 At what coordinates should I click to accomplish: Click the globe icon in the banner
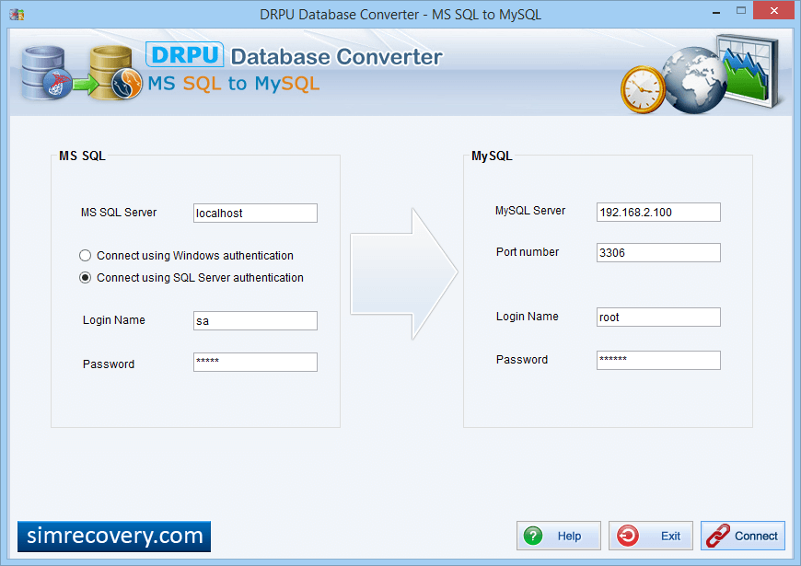(x=693, y=80)
